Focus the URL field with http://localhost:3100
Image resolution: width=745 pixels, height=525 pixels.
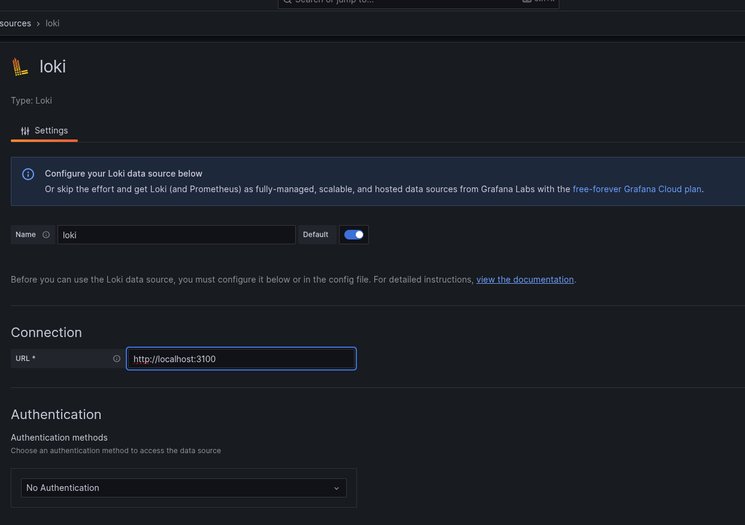point(241,359)
